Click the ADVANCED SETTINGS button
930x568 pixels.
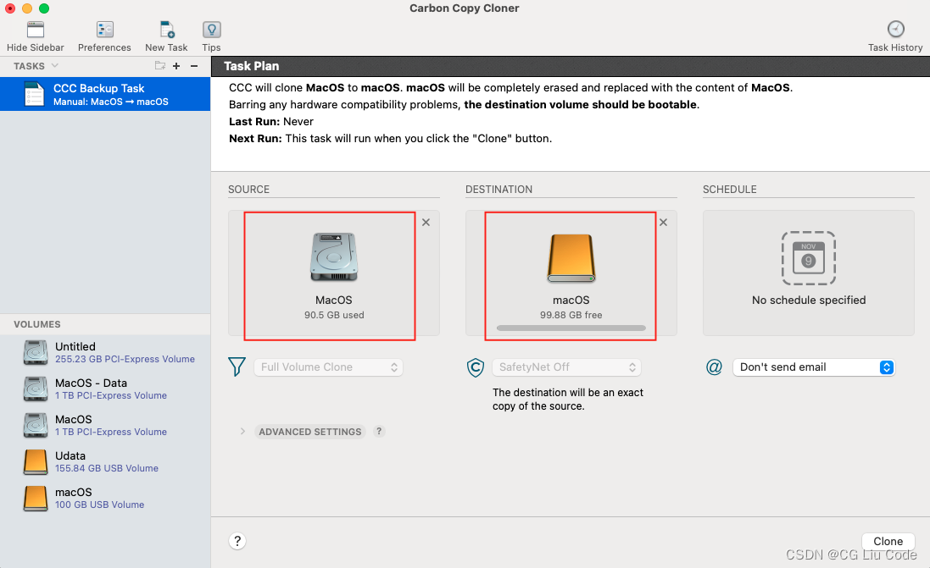click(x=310, y=432)
